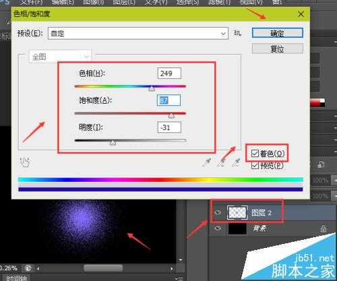Click the horizontal scrollbar right arrow
Image resolution: width=337 pixels, height=281 pixels.
click(171, 268)
